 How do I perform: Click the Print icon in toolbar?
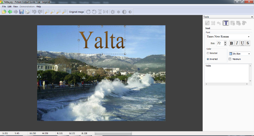(27, 12)
